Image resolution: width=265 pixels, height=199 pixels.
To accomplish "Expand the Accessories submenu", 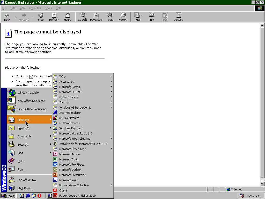I will pos(83,82).
